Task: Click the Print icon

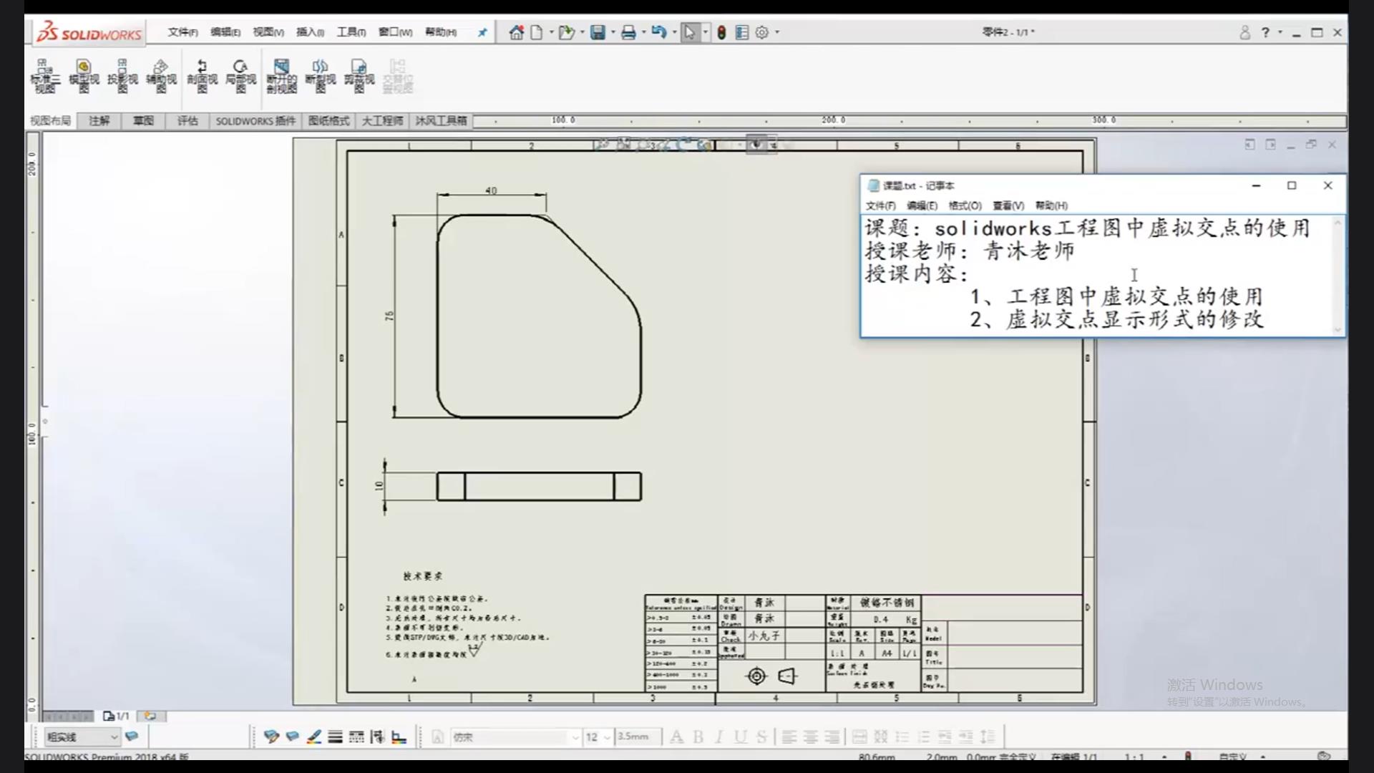Action: 628,32
